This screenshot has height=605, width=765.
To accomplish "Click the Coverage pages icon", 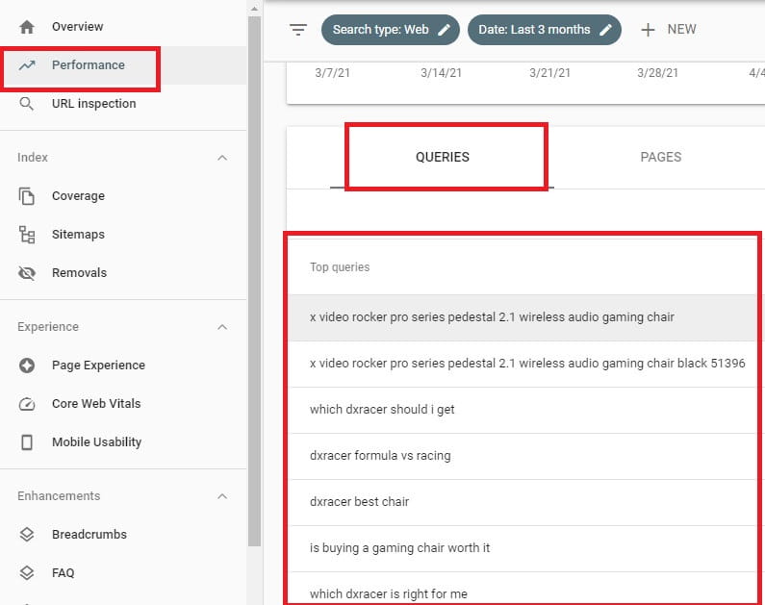I will [27, 196].
